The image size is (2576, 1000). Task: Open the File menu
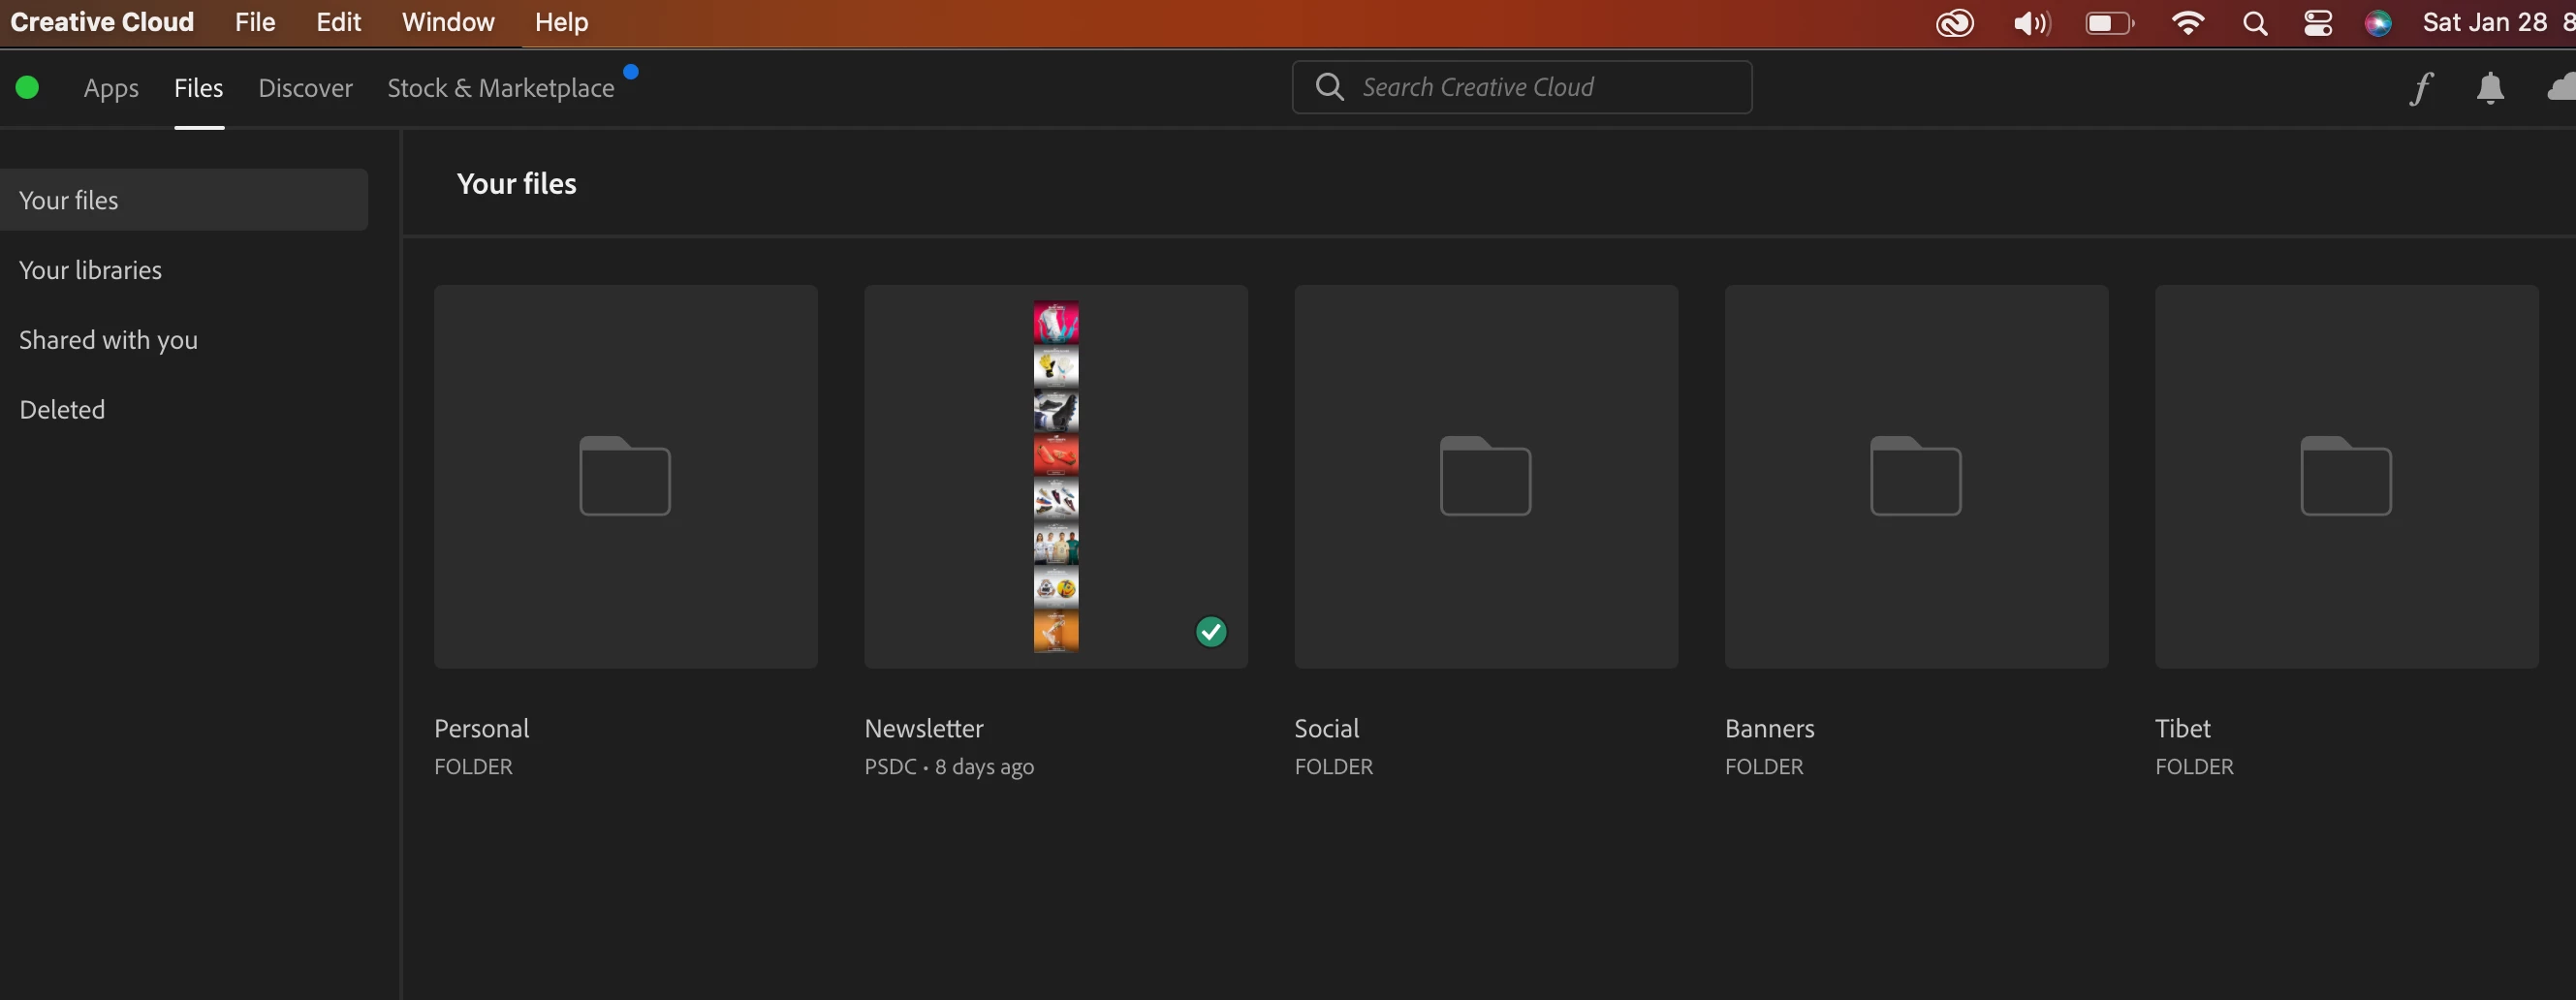point(255,22)
